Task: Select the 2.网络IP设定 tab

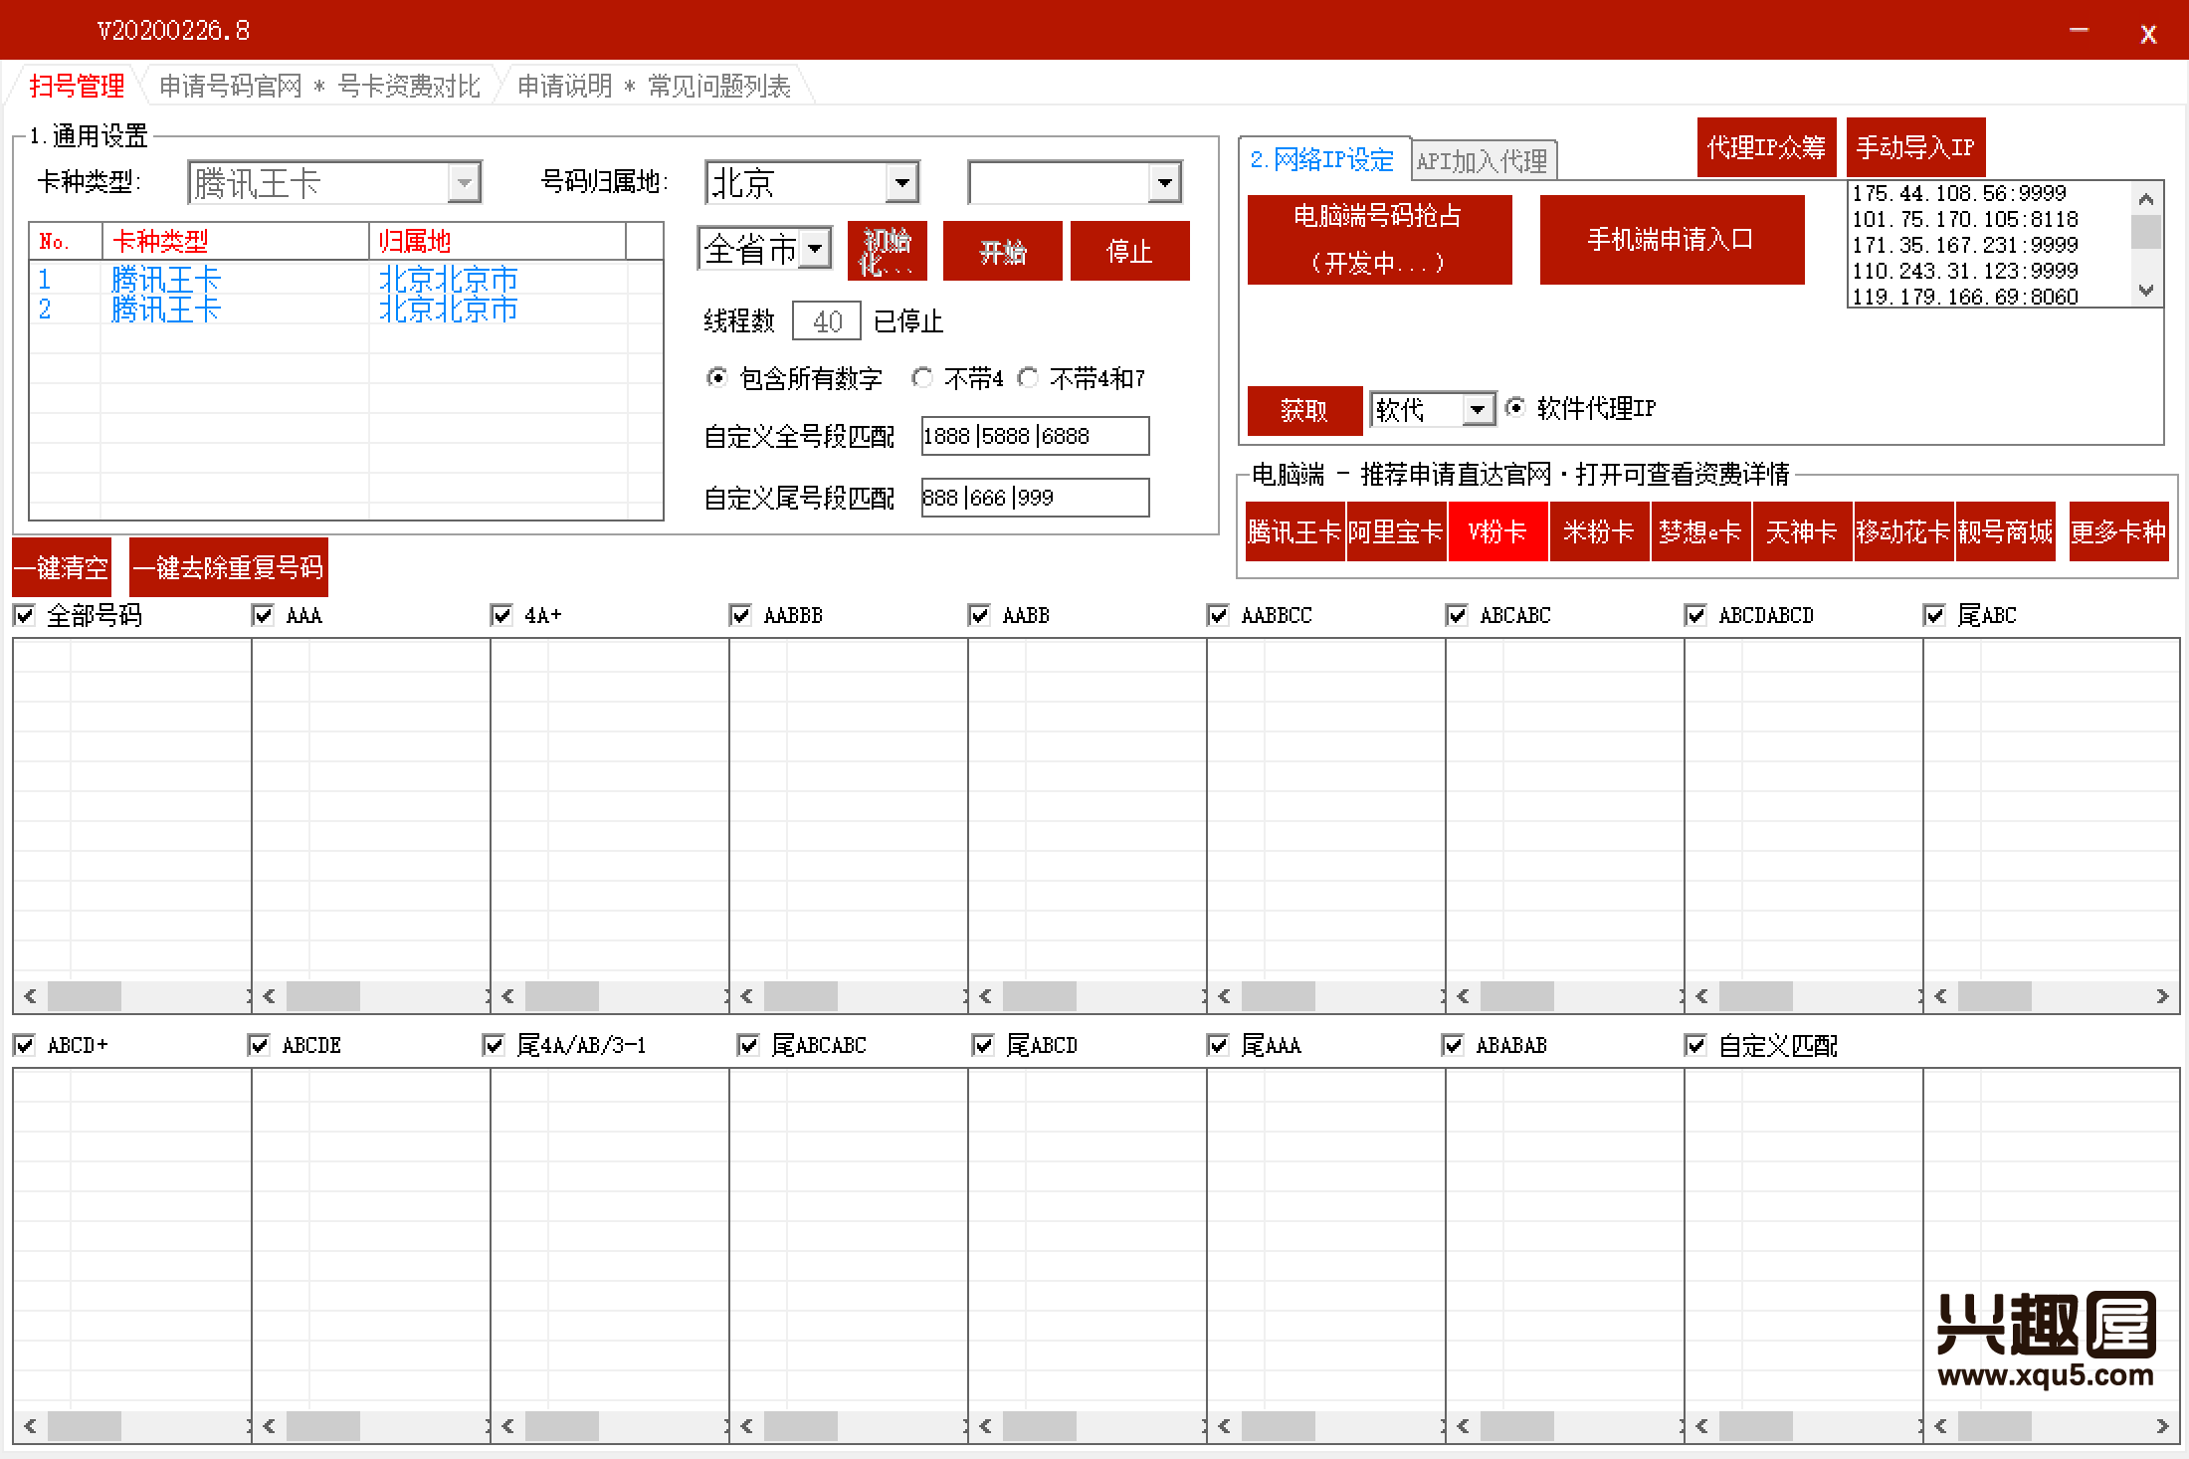Action: (1322, 159)
